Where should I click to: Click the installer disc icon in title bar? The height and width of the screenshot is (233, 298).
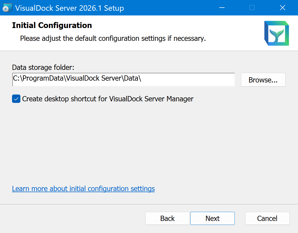(7, 8)
